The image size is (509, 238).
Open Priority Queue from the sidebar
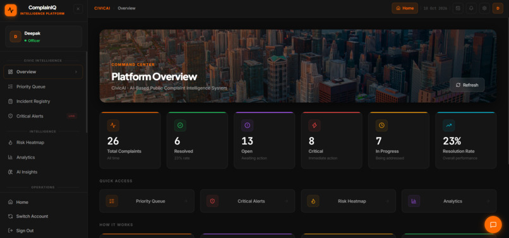[43, 86]
